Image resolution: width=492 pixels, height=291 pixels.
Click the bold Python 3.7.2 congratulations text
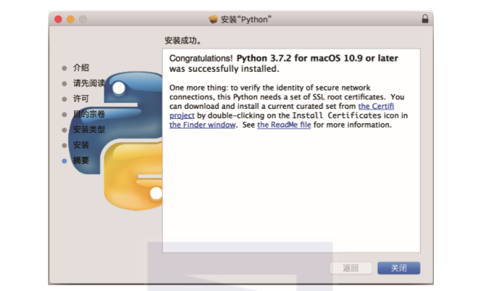coord(317,58)
